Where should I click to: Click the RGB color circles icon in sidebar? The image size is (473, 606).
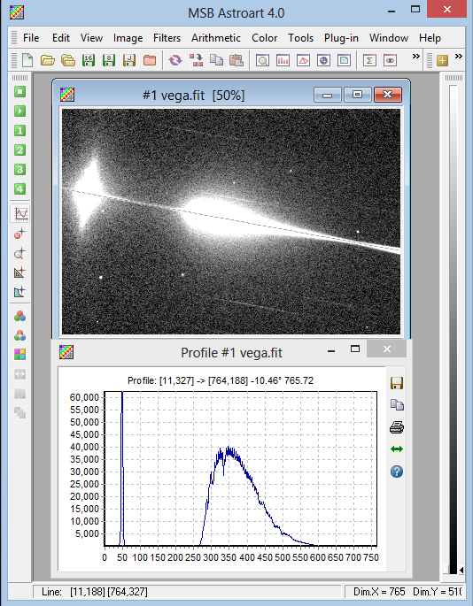pos(19,316)
